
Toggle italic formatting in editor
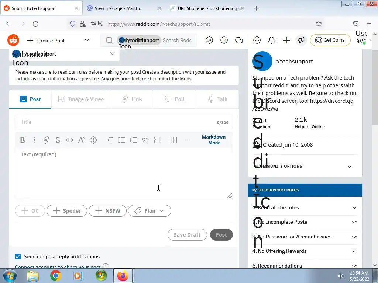34,140
